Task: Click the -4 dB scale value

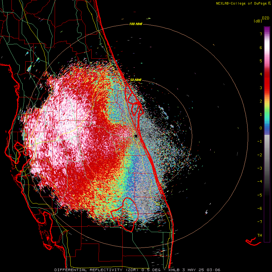Action: 260,181
